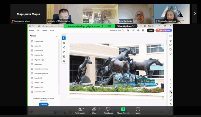Click the green Share Screen button

123,110
